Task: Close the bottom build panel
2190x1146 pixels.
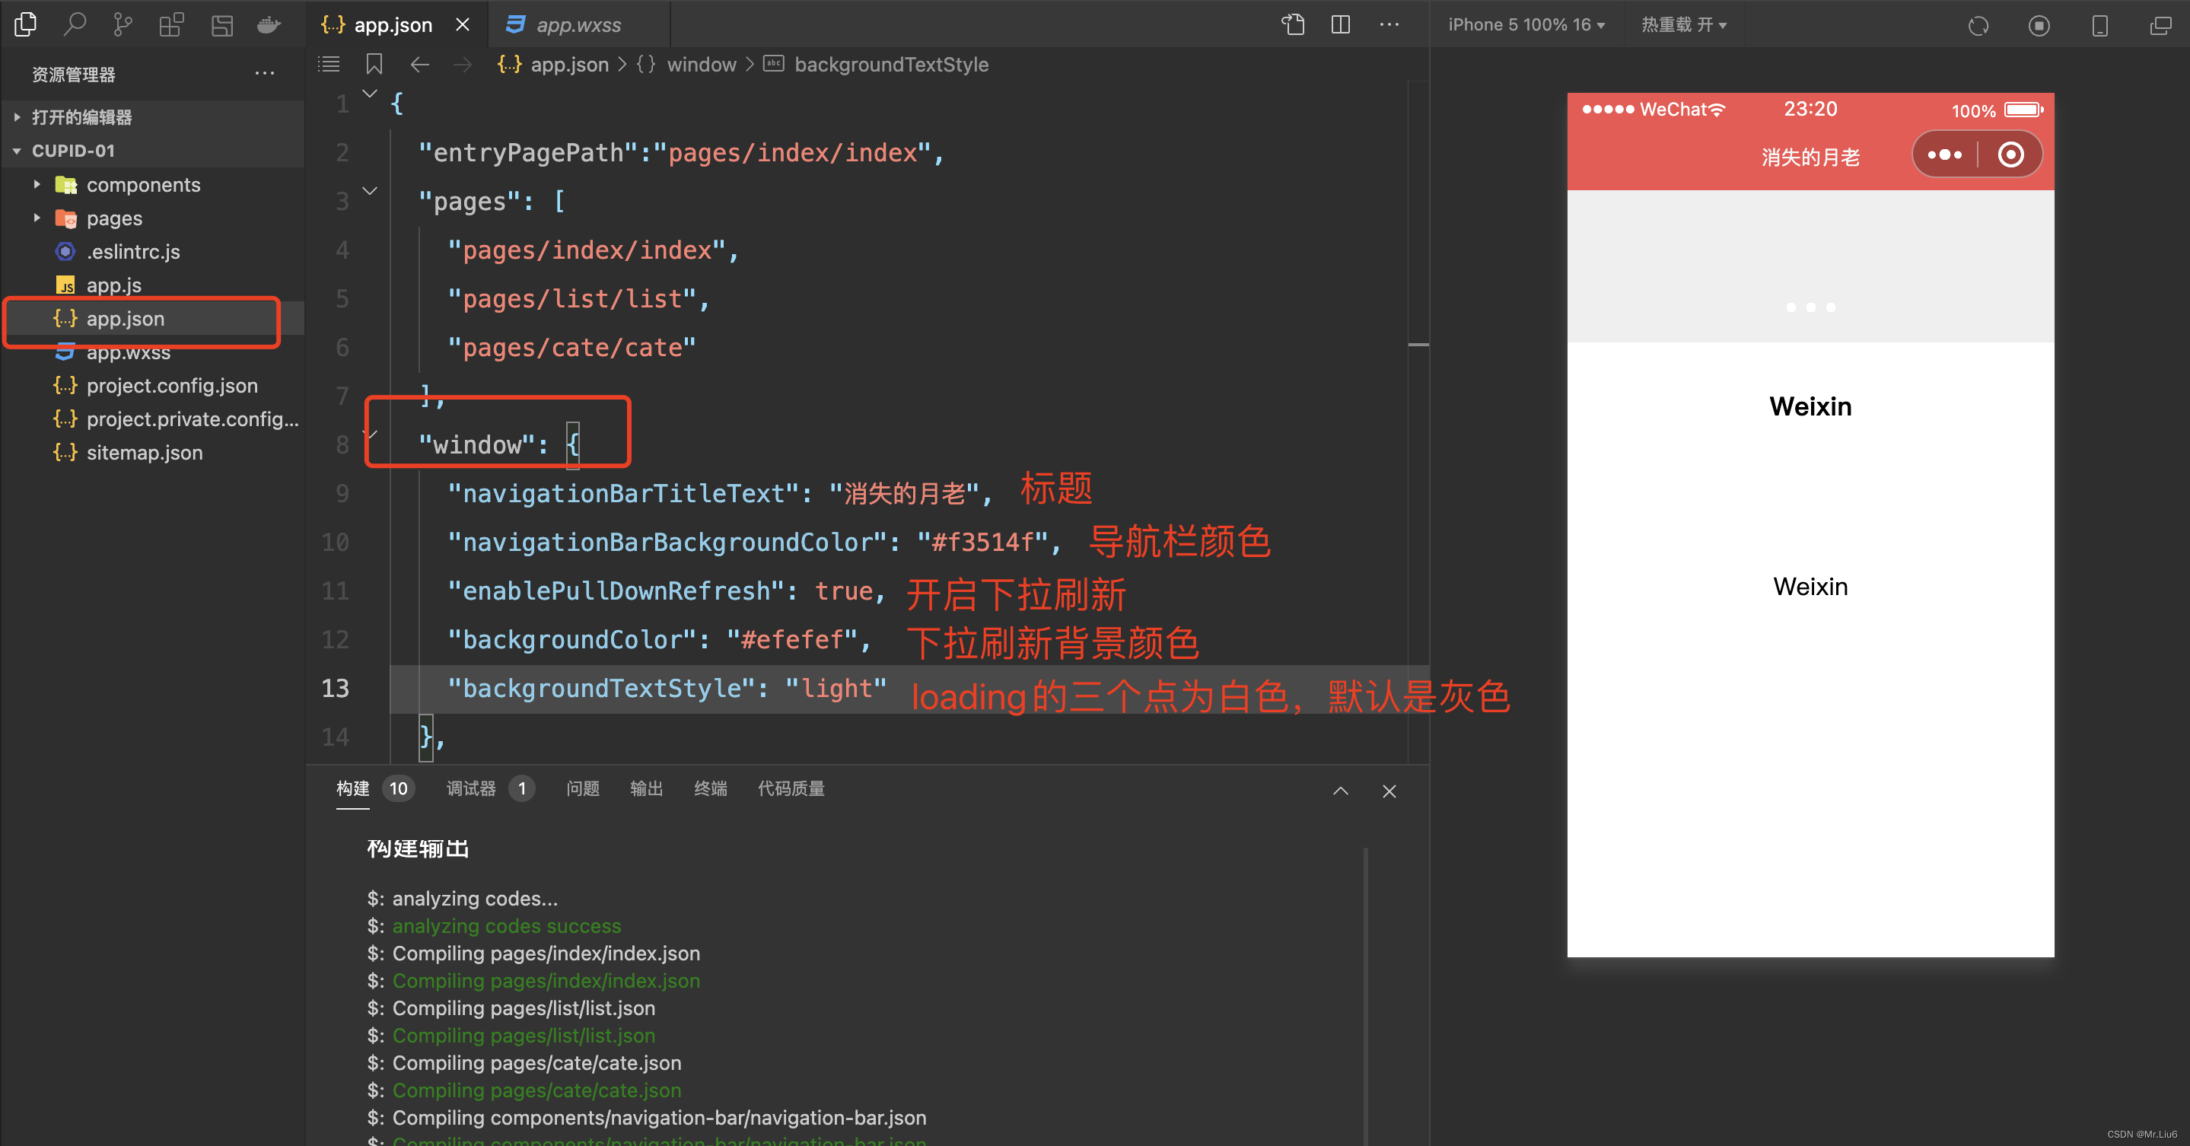Action: click(1389, 791)
